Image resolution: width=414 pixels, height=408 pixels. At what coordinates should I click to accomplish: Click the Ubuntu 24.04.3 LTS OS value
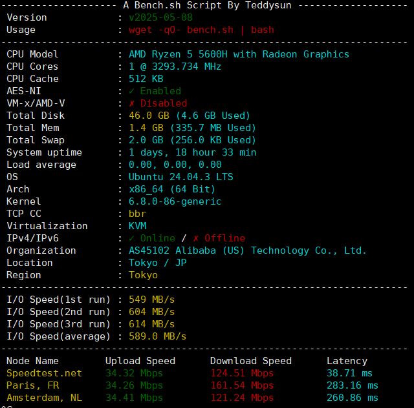point(181,177)
